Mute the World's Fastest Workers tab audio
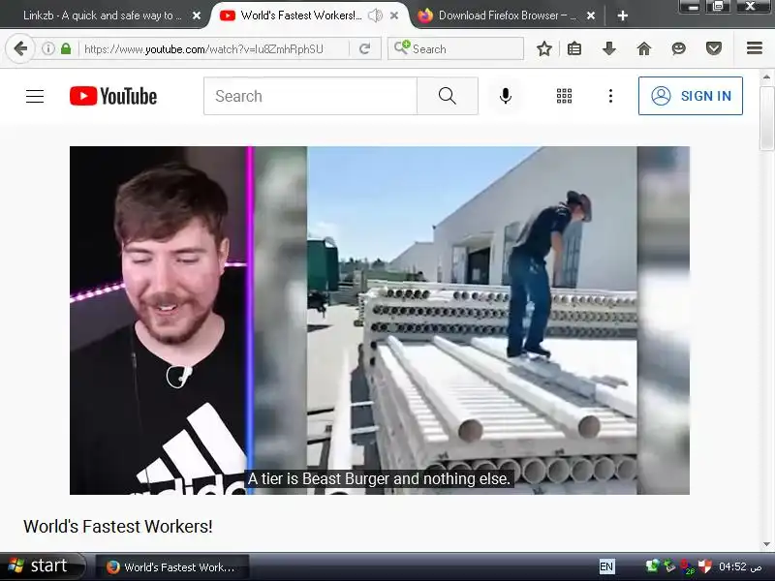This screenshot has height=581, width=775. pyautogui.click(x=375, y=15)
